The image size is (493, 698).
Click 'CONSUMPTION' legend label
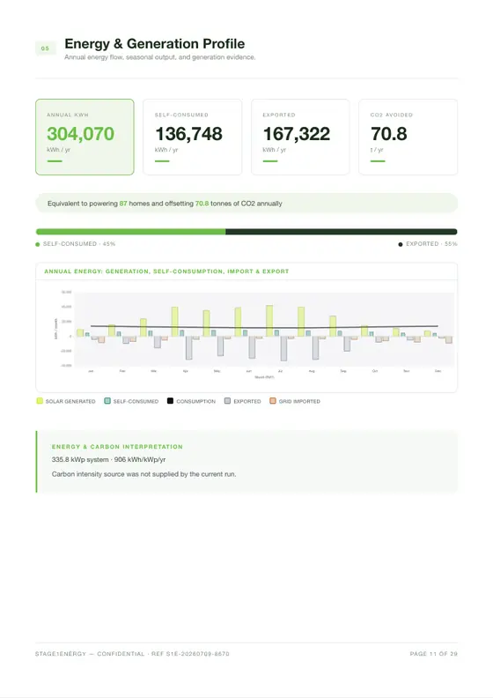(196, 401)
